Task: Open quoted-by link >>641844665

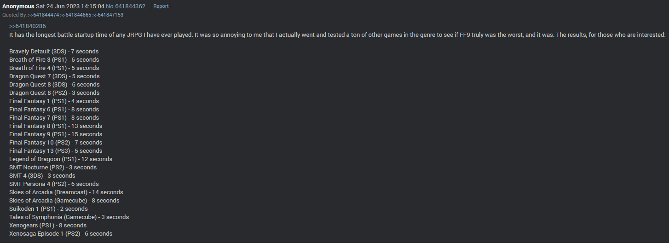Action: tap(77, 15)
